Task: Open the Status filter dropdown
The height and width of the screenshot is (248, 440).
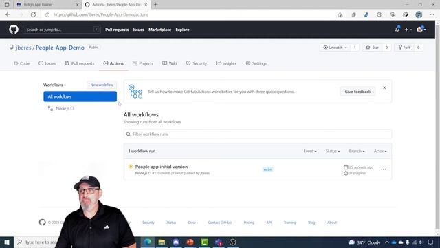Action: (333, 152)
